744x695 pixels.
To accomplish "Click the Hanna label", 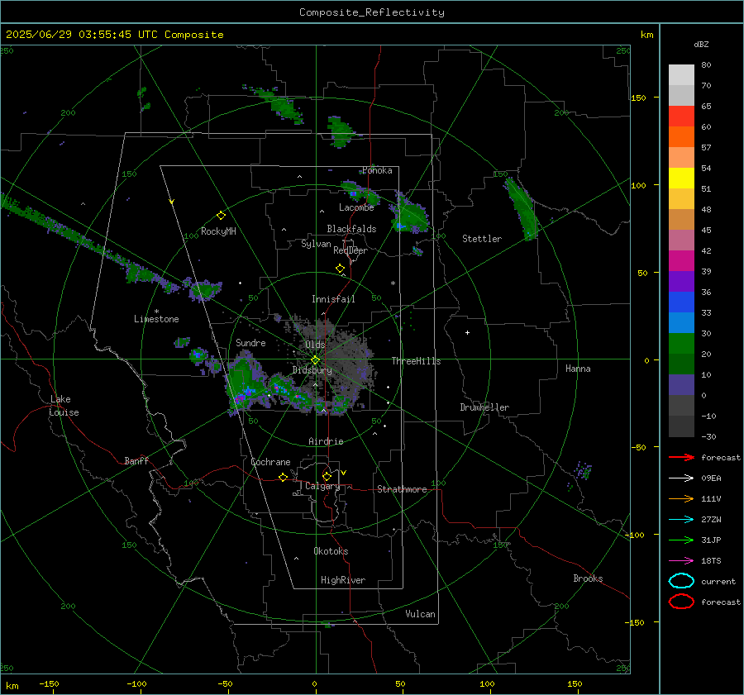I will [578, 369].
